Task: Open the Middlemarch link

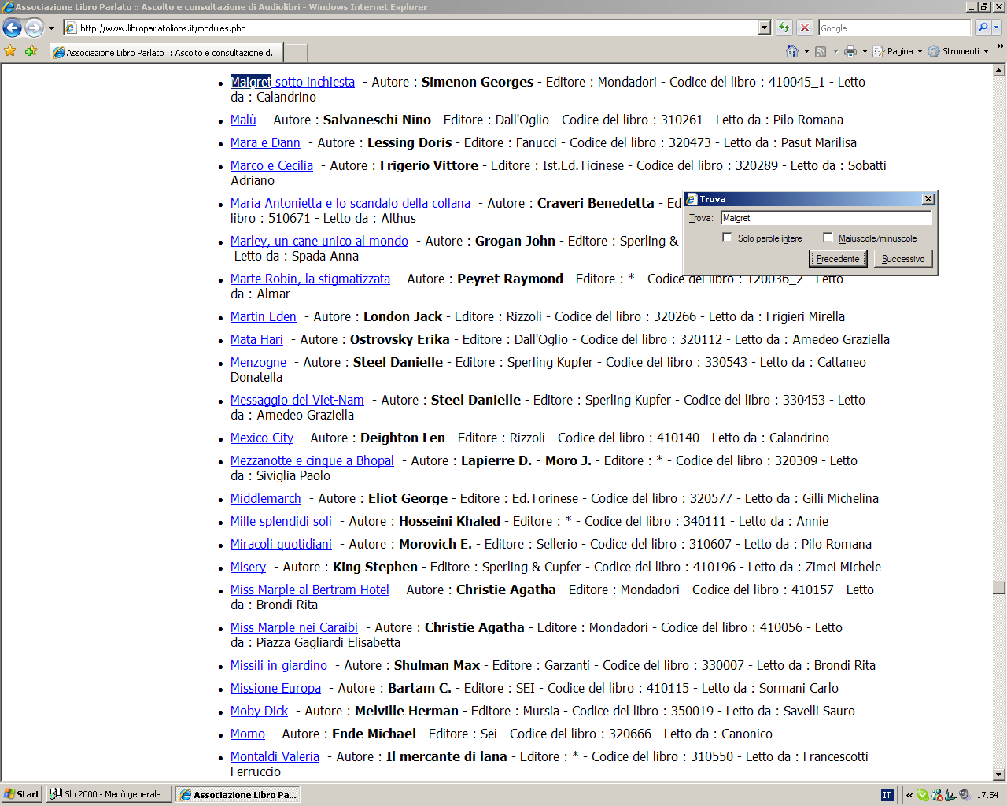Action: [266, 498]
